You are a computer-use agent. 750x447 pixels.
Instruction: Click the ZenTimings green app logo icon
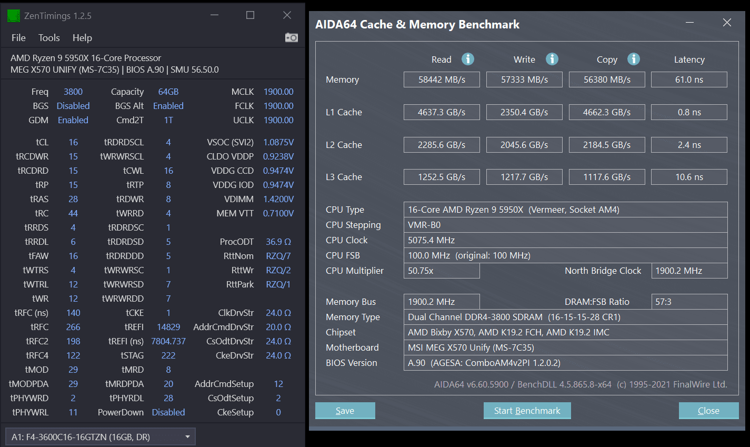(x=14, y=16)
